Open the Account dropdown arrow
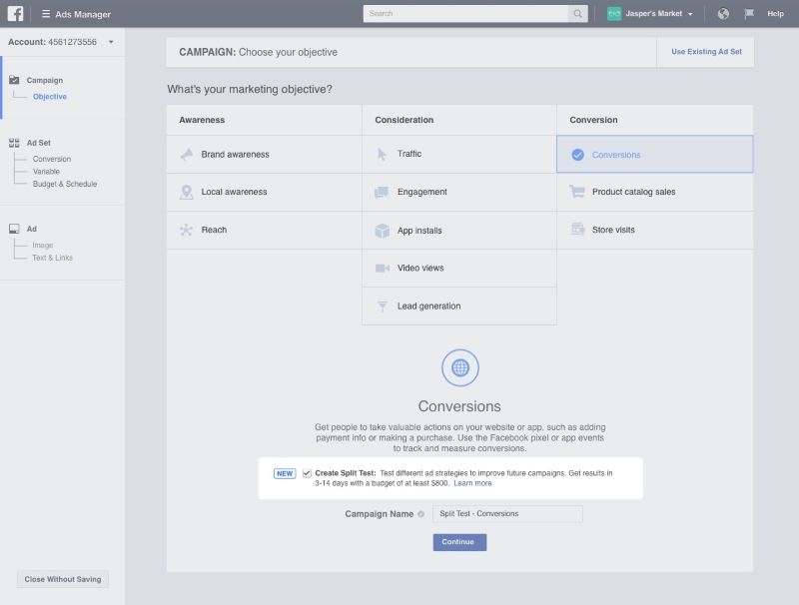 (111, 42)
